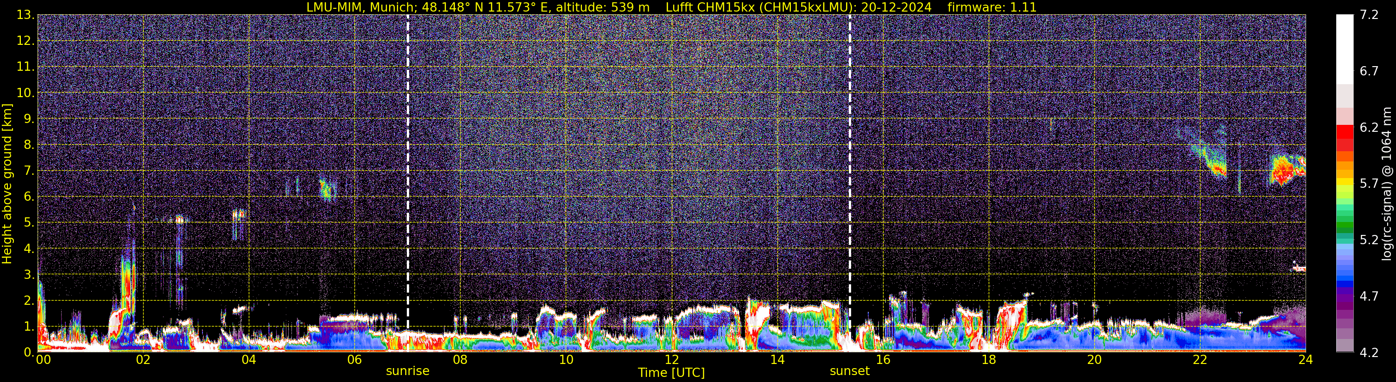Click the y-axis tick label '1.'
1396x382 pixels.
click(28, 326)
